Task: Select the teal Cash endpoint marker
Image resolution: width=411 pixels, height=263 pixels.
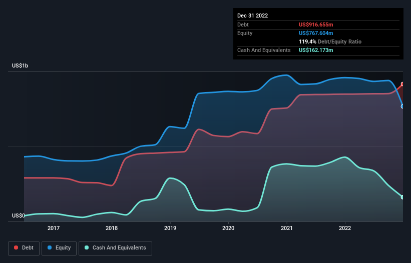Action: [402, 197]
